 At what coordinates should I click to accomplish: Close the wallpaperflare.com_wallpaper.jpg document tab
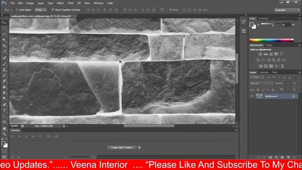[x=75, y=16]
